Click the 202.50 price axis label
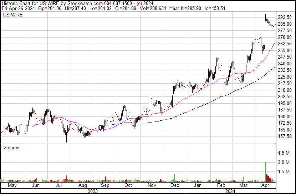Viewport: 296px width, 194px height. tap(285, 96)
